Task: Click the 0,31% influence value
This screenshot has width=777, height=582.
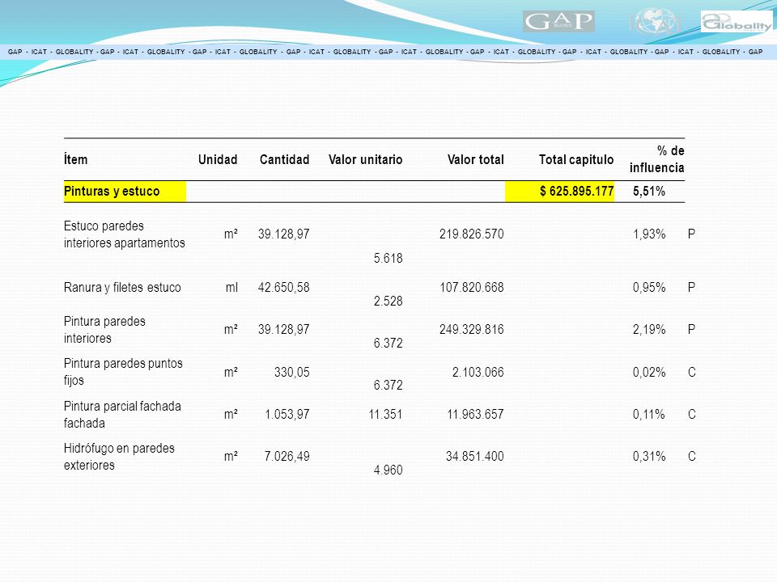Action: 648,456
